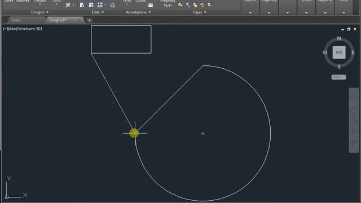Expand the Proprietà panel arrow
The image size is (361, 203).
click(x=269, y=12)
